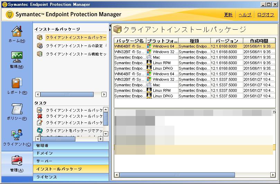The height and width of the screenshot is (184, 280).
Task: Open the ポリシー(P) policies page
Action: pos(17,109)
